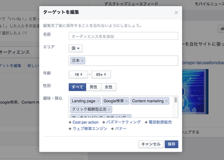Open the maximum age 65+ dropdown

101,74
